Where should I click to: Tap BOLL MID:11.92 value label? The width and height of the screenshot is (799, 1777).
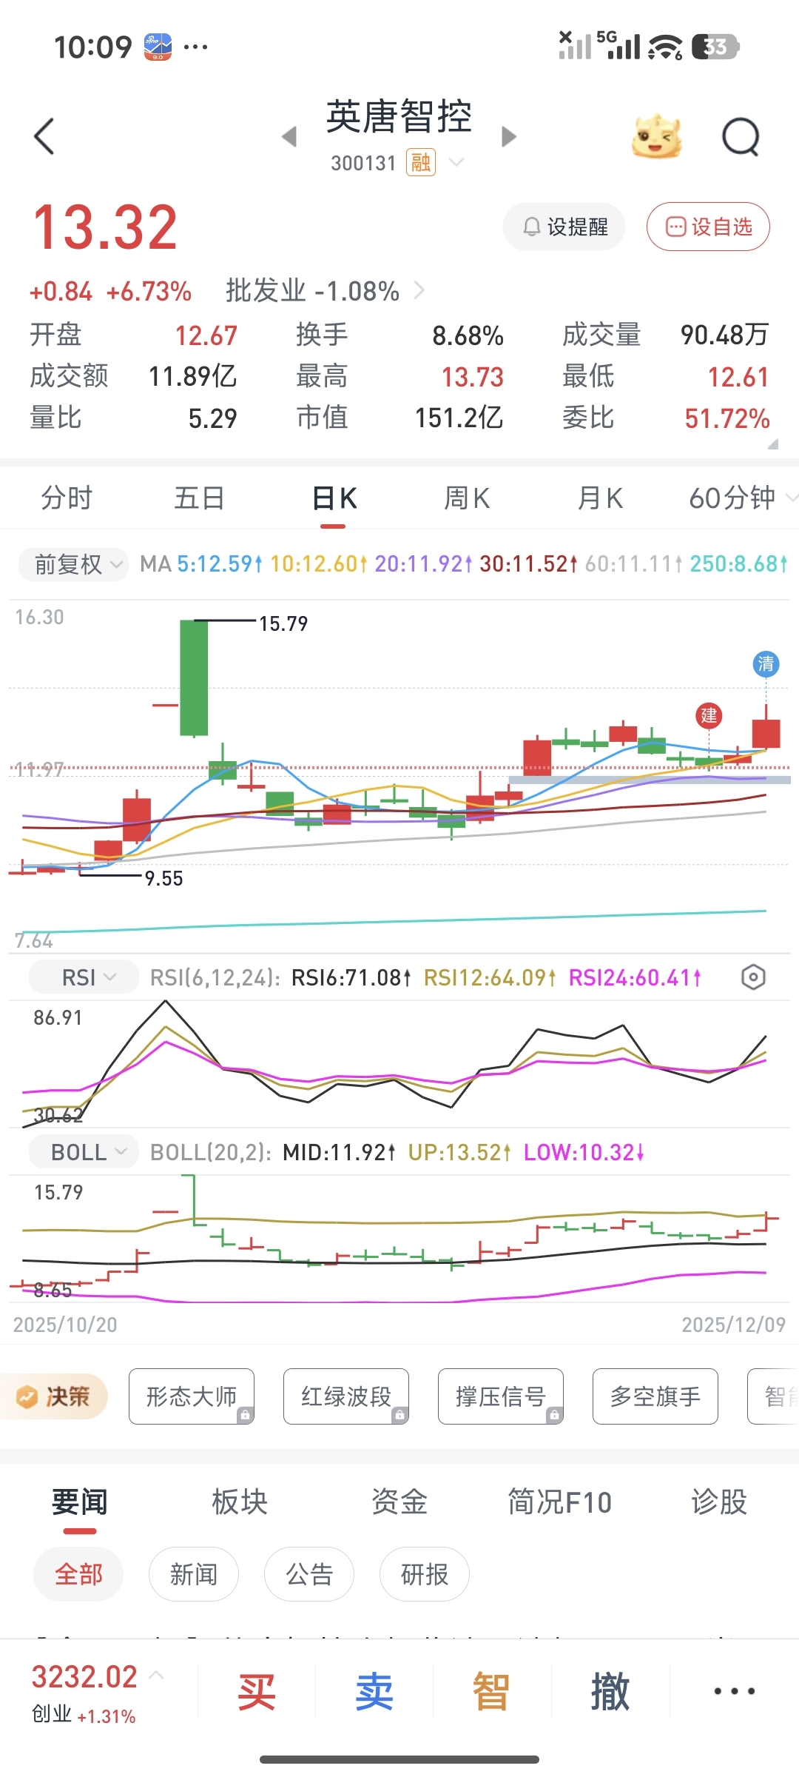coord(340,1152)
